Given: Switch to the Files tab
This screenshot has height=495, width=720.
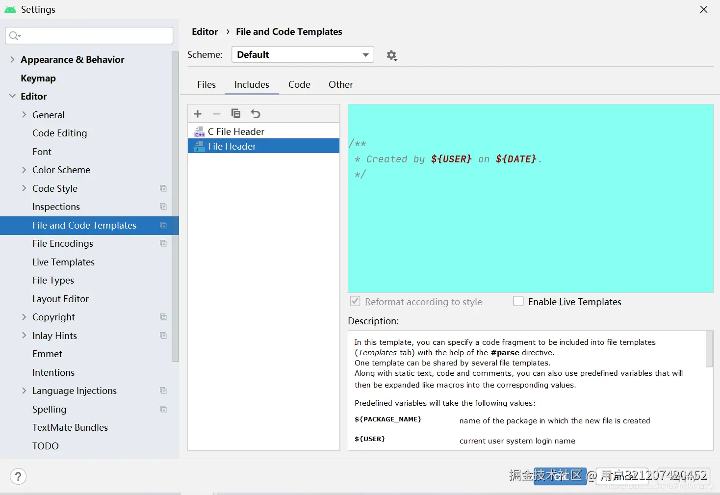Looking at the screenshot, I should point(206,84).
